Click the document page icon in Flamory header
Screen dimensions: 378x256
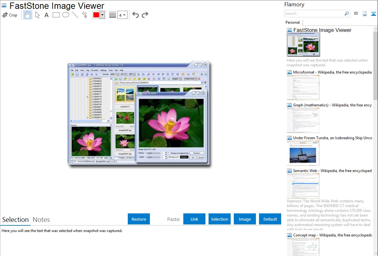click(365, 14)
